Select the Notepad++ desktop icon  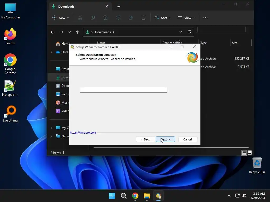click(x=10, y=88)
